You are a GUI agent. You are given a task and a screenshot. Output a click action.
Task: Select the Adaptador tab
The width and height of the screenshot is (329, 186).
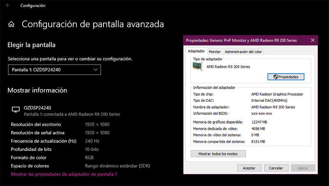(x=196, y=51)
